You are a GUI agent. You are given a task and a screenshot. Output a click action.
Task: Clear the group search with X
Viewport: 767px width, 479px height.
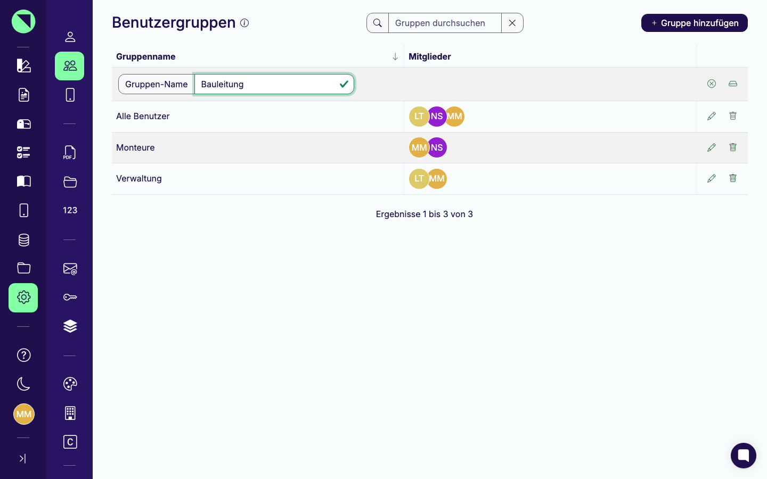(512, 23)
